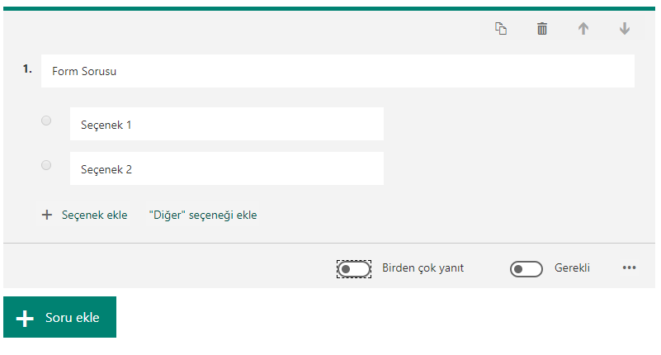The width and height of the screenshot is (661, 355).
Task: Enable the Gerekli switch
Action: [x=526, y=269]
